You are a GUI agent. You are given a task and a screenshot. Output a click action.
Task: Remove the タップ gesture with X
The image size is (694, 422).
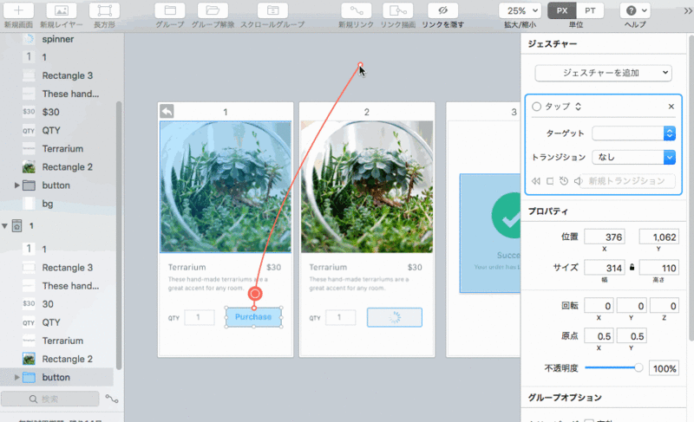point(671,107)
